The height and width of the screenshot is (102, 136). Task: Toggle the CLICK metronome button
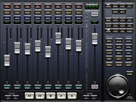119,46
